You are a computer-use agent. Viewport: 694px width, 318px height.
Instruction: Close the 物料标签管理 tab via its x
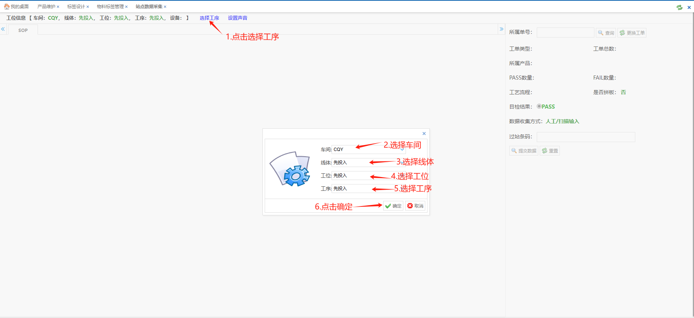click(126, 7)
